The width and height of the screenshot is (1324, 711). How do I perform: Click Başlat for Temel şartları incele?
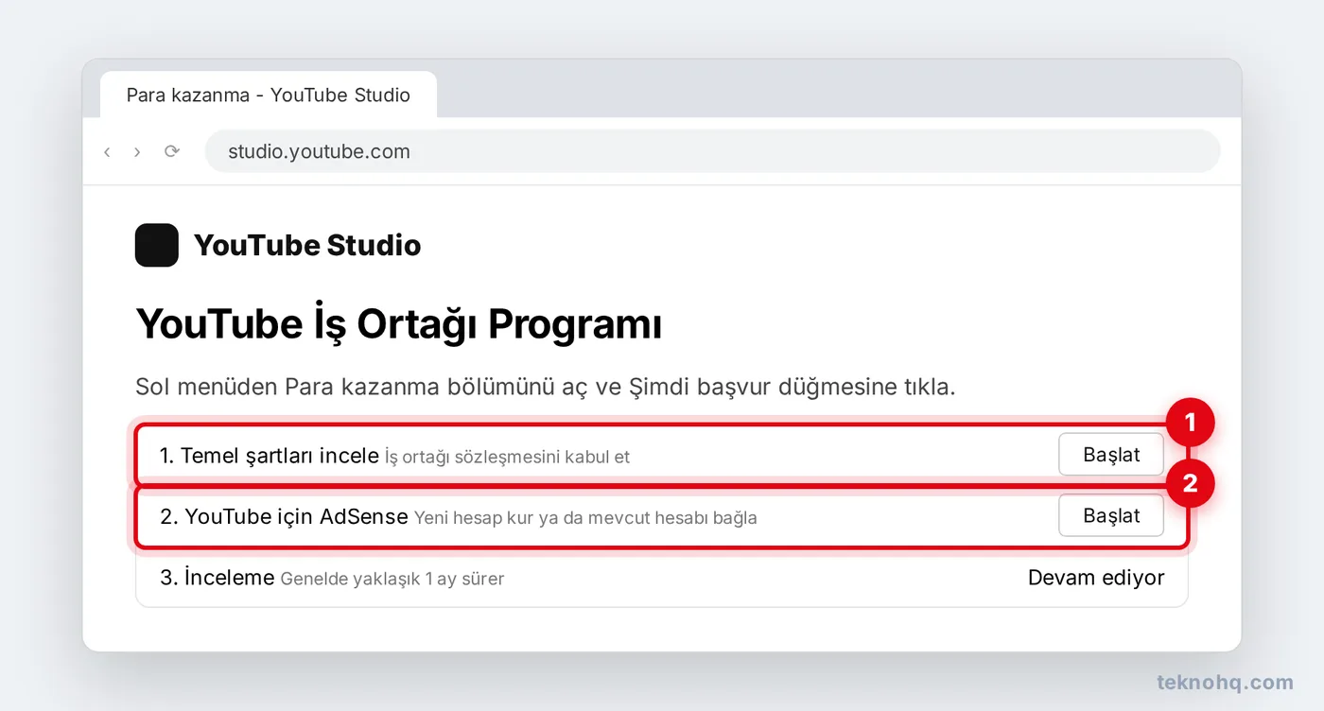coord(1111,455)
